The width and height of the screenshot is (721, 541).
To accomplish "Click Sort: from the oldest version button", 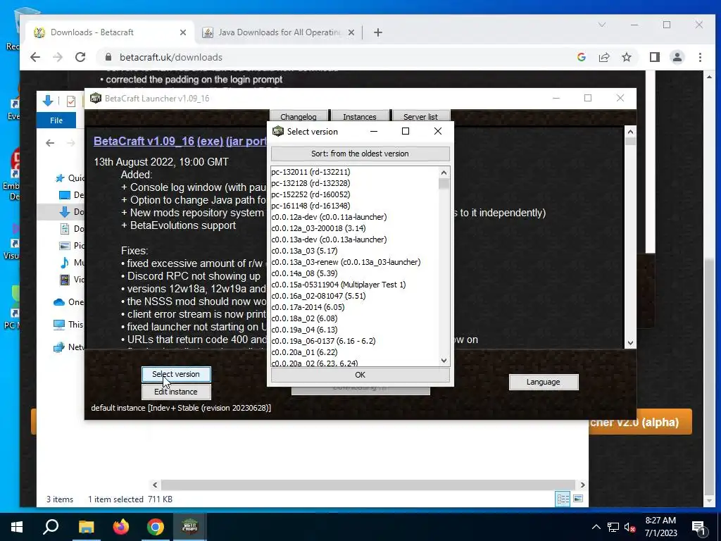I will click(x=360, y=154).
